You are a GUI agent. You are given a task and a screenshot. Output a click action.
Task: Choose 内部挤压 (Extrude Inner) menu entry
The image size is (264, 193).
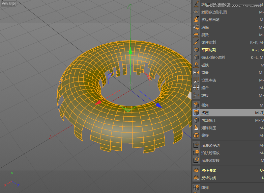[209, 120]
